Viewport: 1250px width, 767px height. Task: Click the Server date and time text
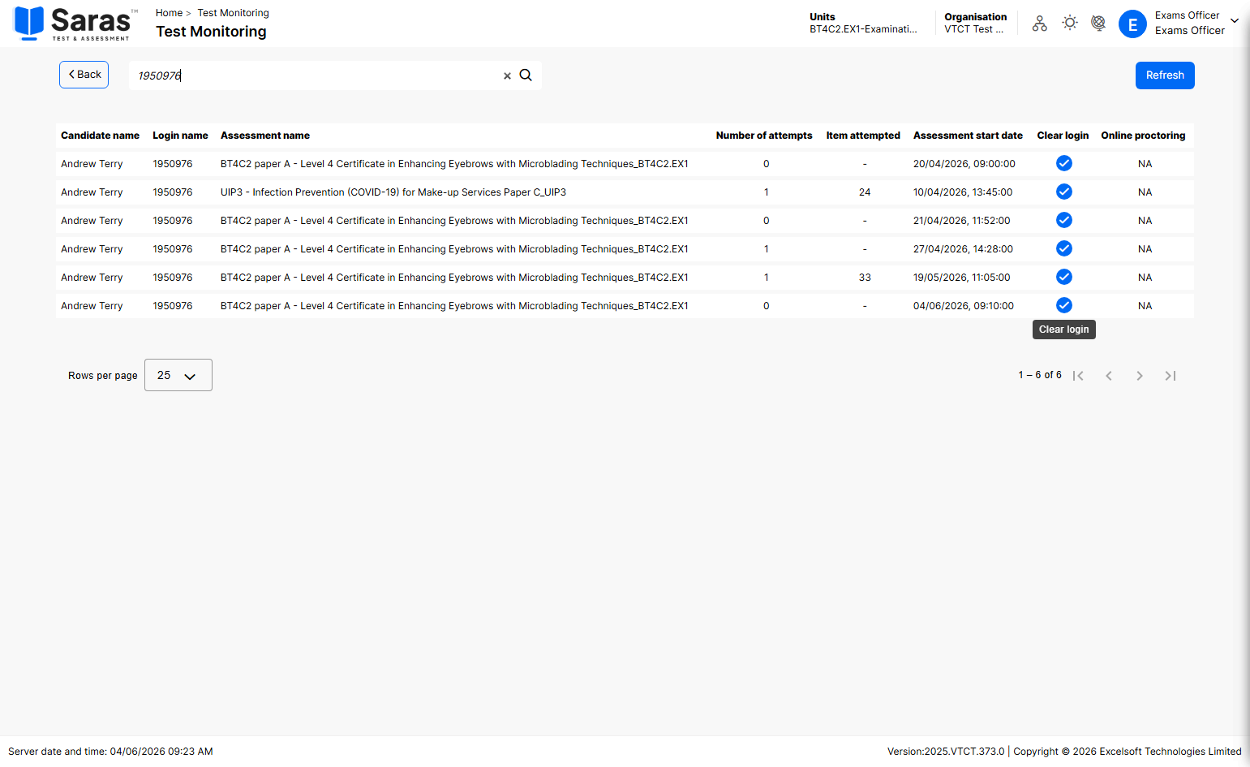coord(110,752)
